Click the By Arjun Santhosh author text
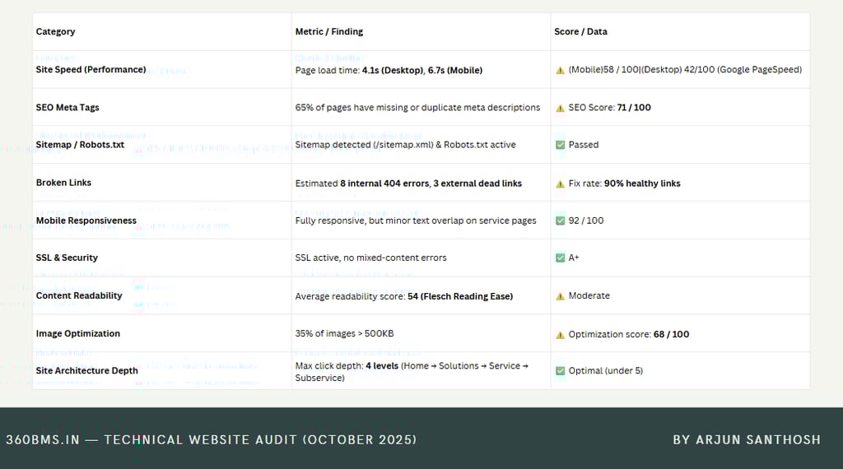Image resolution: width=843 pixels, height=469 pixels. pyautogui.click(x=746, y=439)
